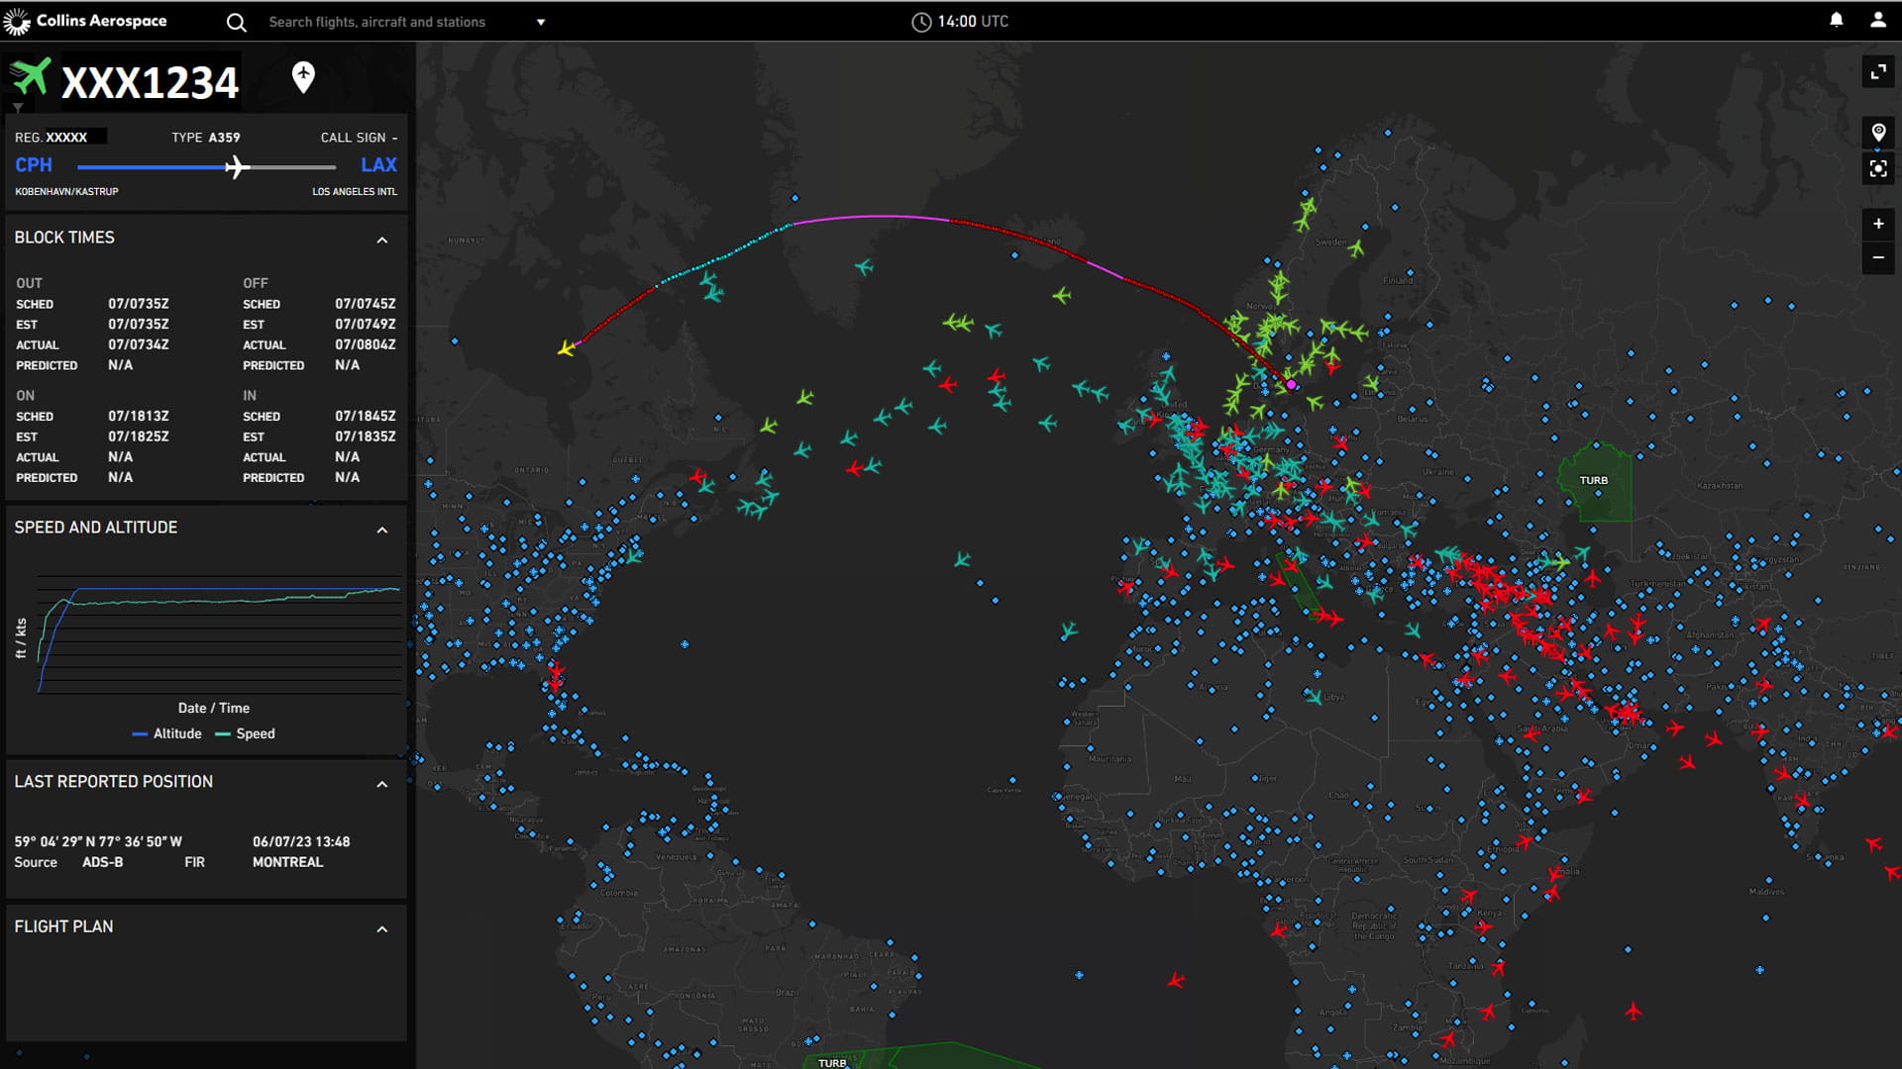This screenshot has width=1902, height=1069.
Task: Expand the FLIGHT PLAN section
Action: click(x=383, y=928)
